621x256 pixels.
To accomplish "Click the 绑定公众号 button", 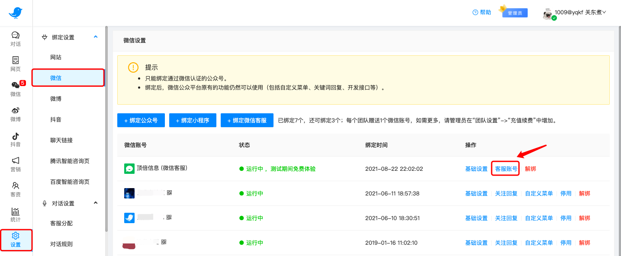I will point(141,121).
